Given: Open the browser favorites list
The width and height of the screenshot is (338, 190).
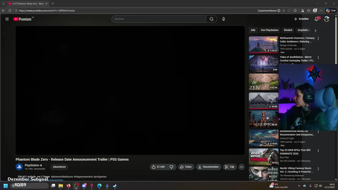Looking at the screenshot, I should [308, 11].
